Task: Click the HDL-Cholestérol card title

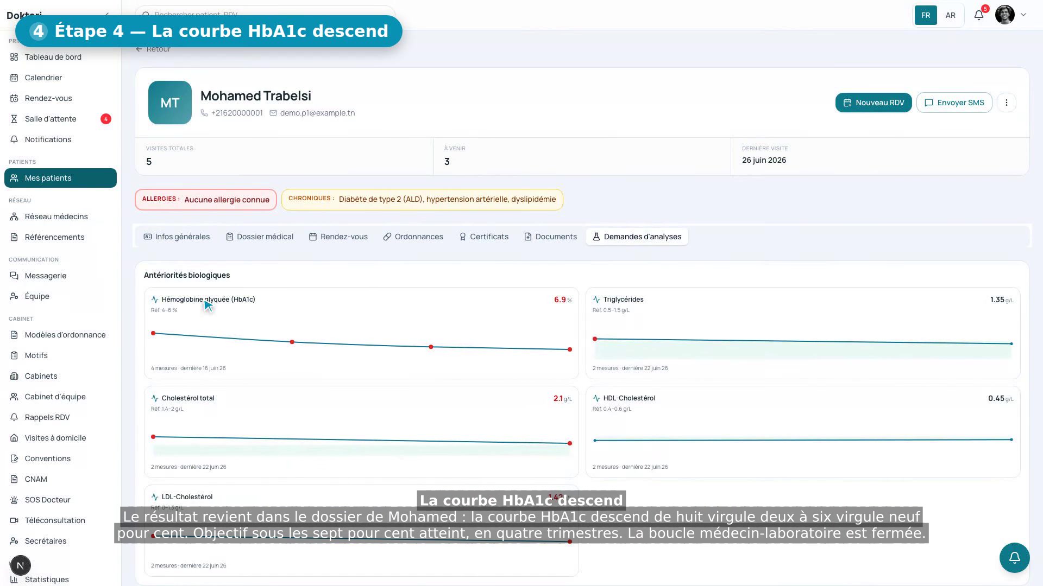Action: point(629,398)
